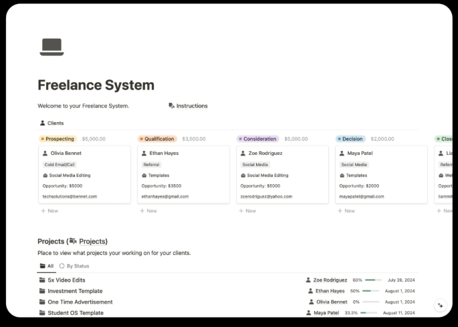The image size is (458, 327).
Task: Click person icon on Maya Patel card
Action: click(342, 153)
